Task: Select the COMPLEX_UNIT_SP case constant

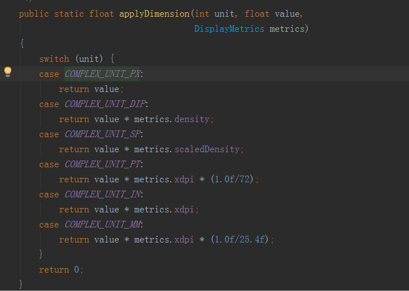Action: click(x=103, y=134)
